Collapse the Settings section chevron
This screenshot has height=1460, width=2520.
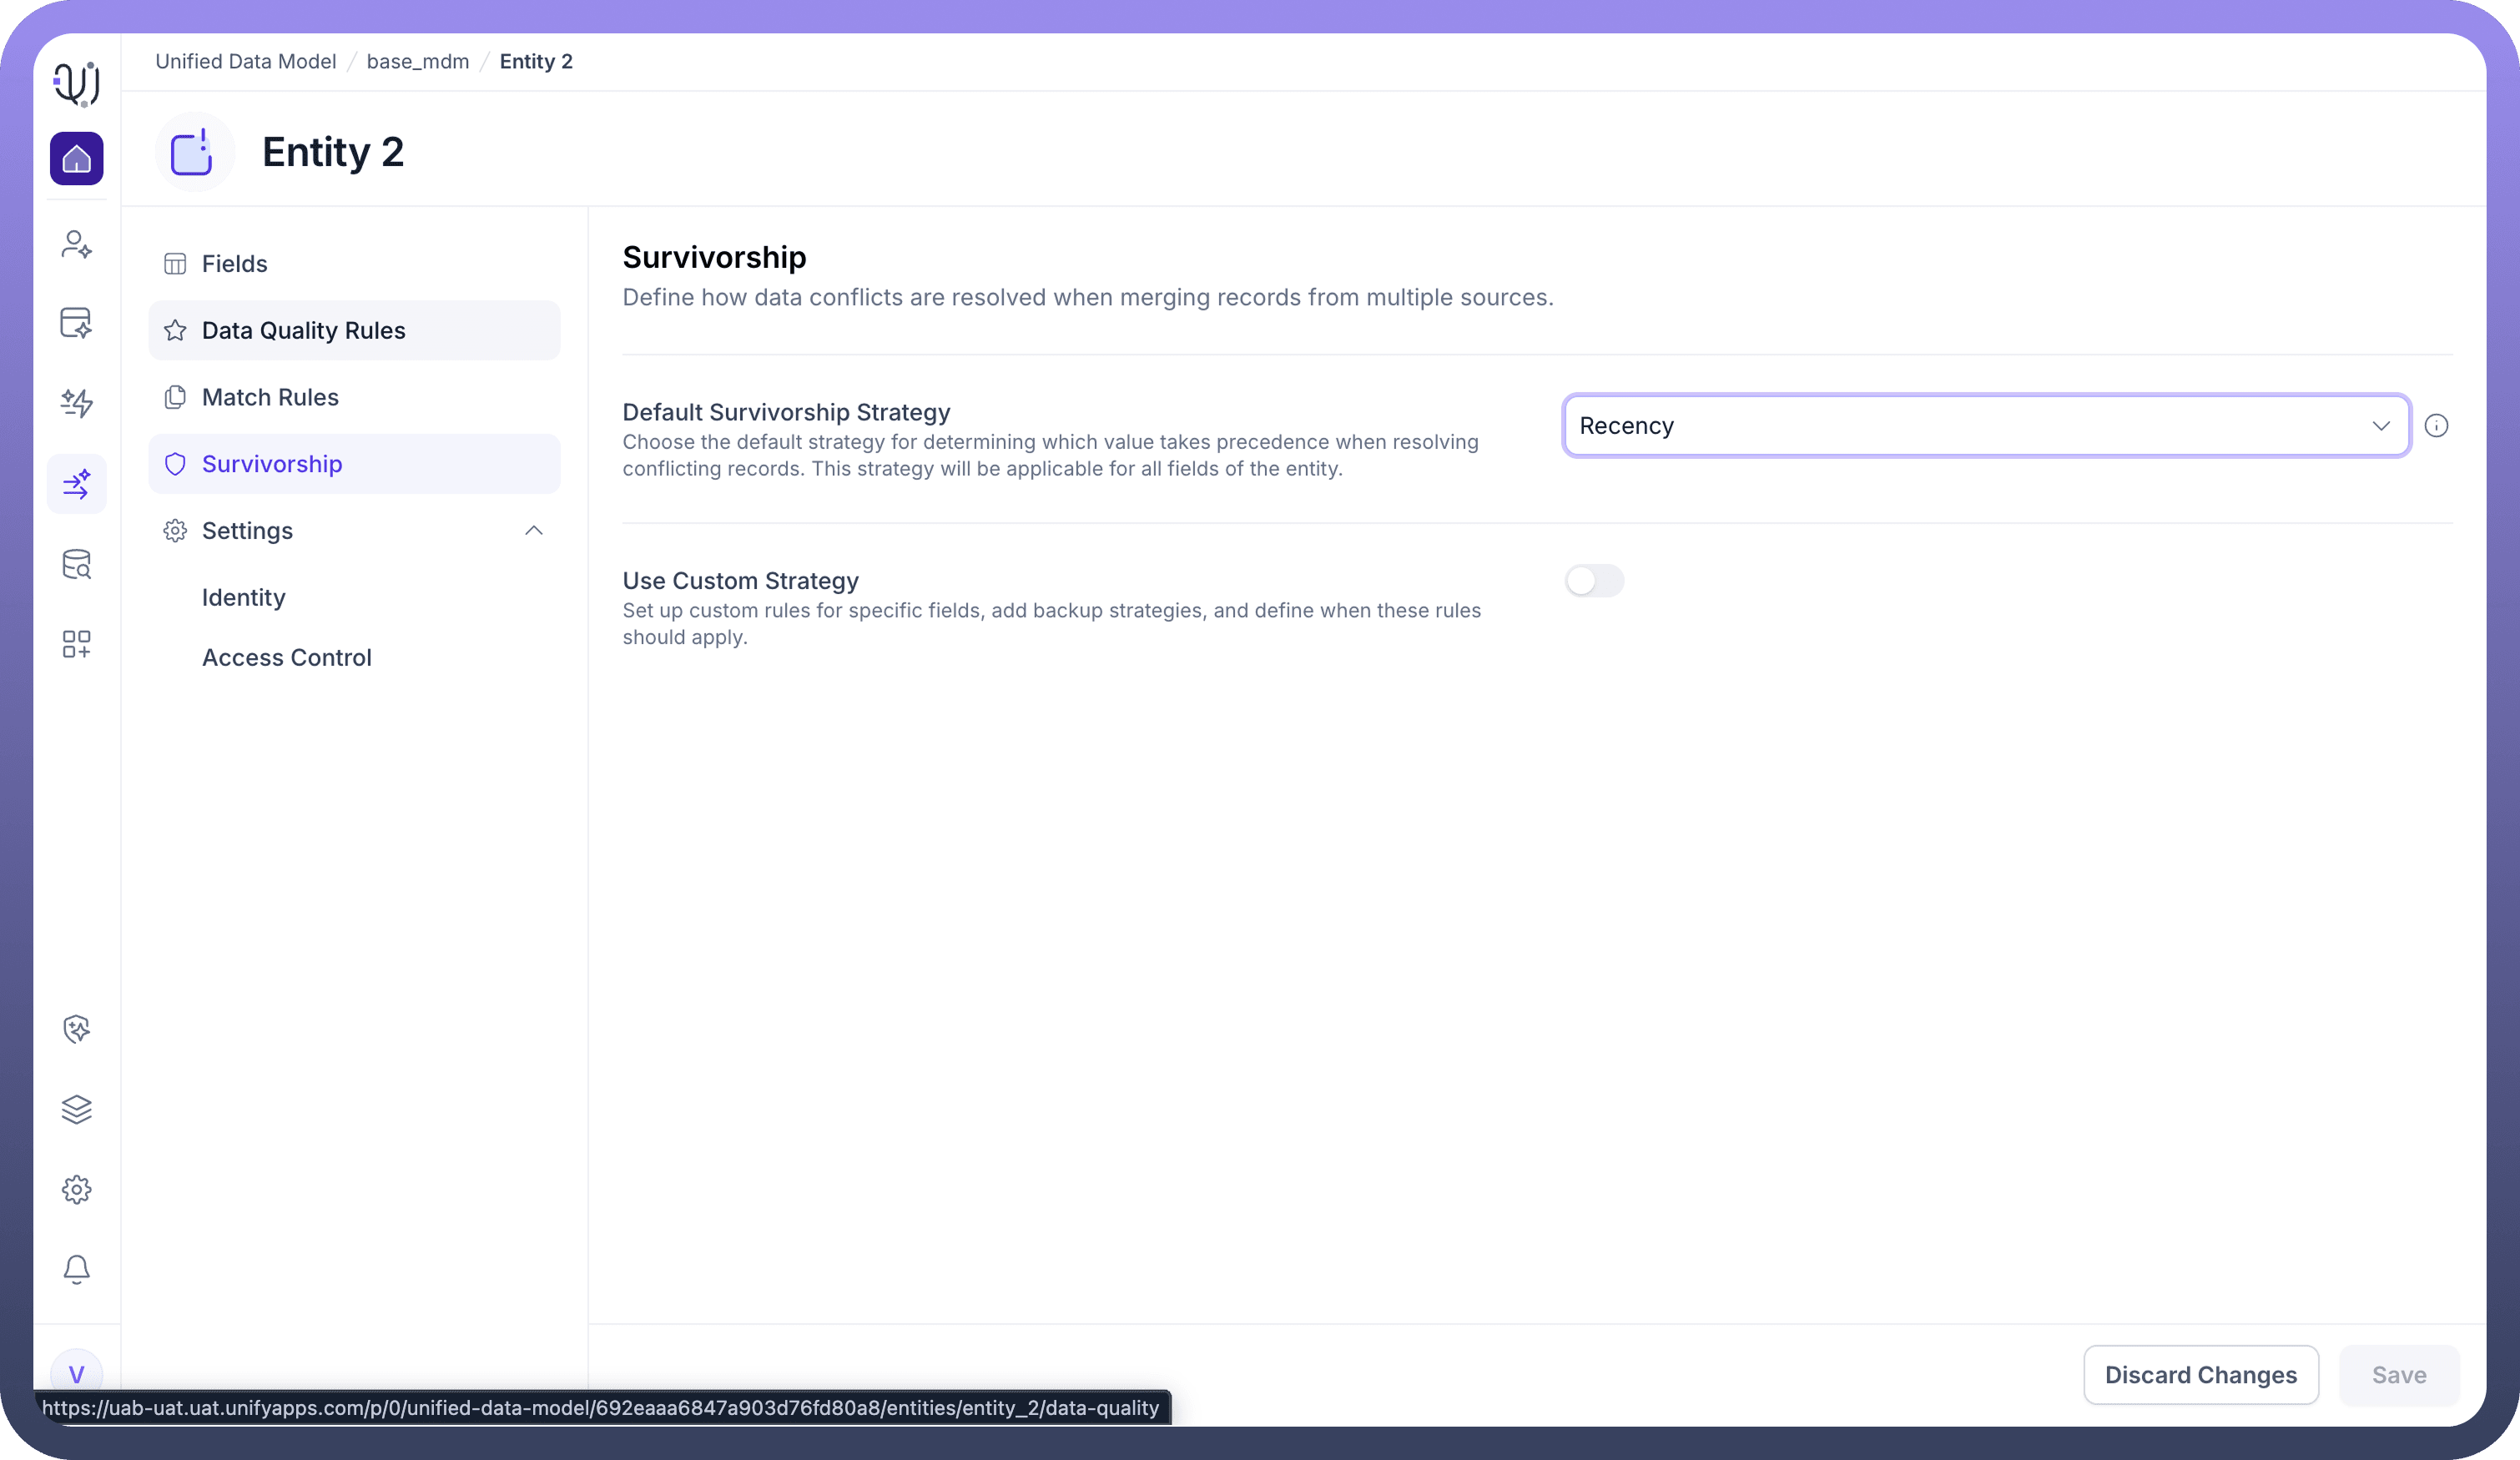click(x=533, y=531)
